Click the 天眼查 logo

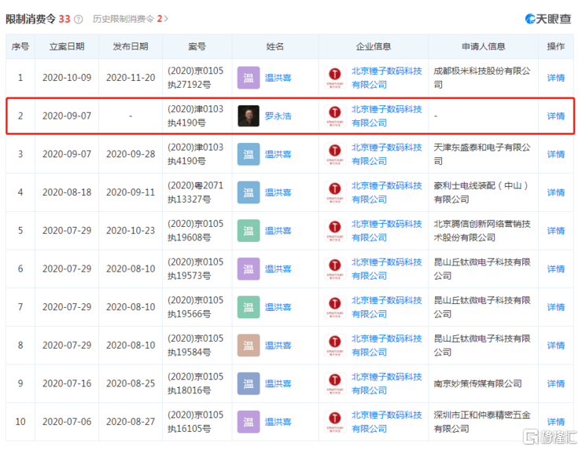[548, 19]
